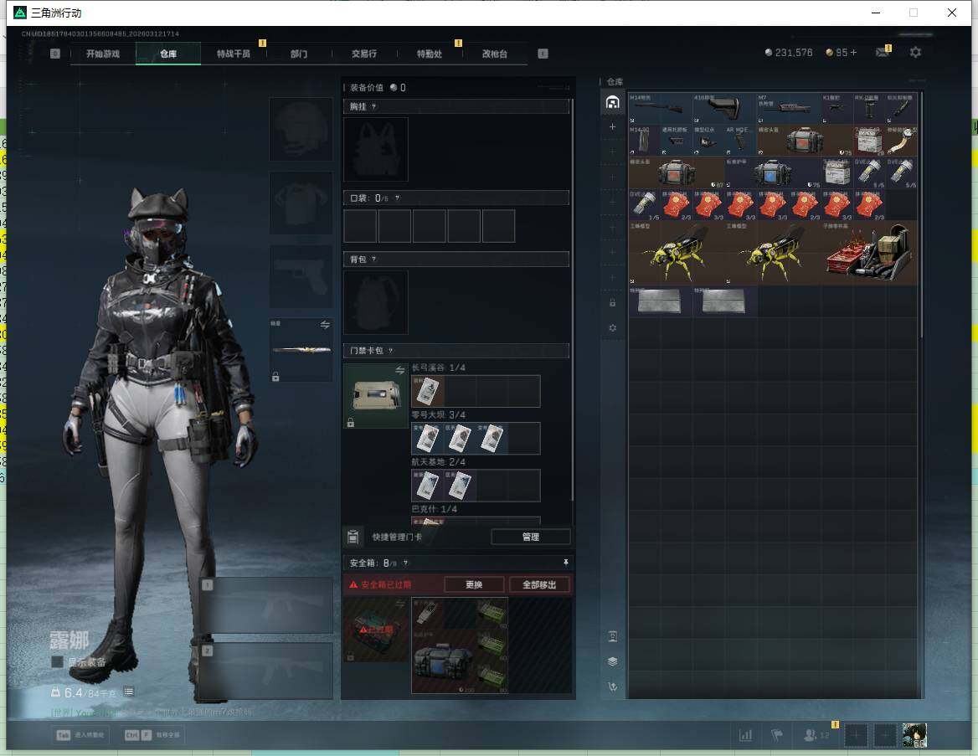This screenshot has width=978, height=756.
Task: Click the Ctrl F 转移全部 hint button
Action: (154, 735)
